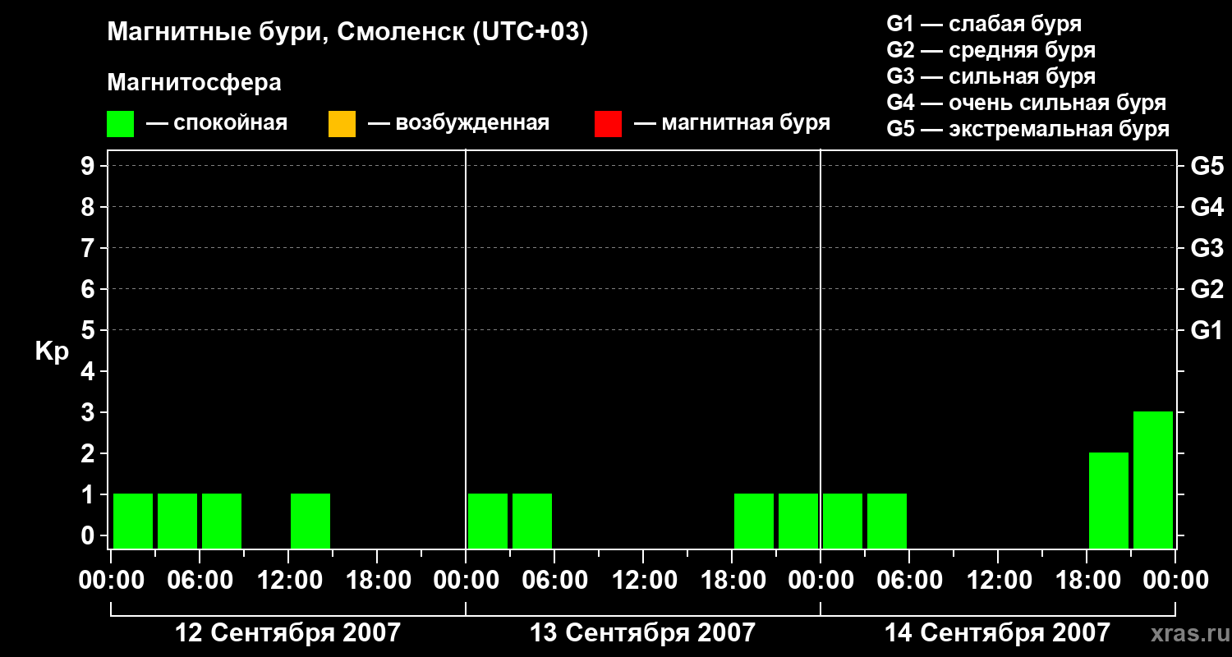The height and width of the screenshot is (657, 1232).
Task: Click the 12:00–15:00 bar on 12 Сентября
Action: tap(310, 521)
